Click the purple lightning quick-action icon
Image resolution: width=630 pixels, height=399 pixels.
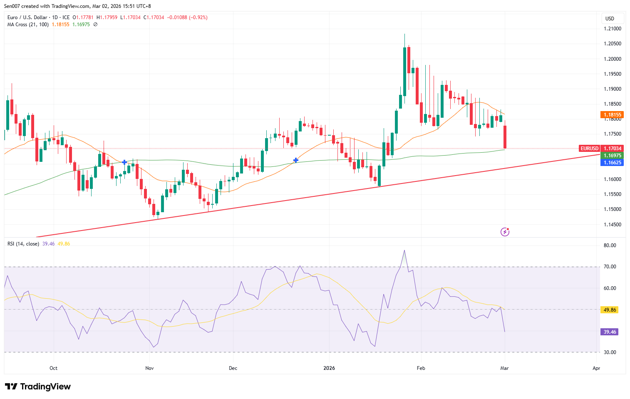tap(505, 231)
